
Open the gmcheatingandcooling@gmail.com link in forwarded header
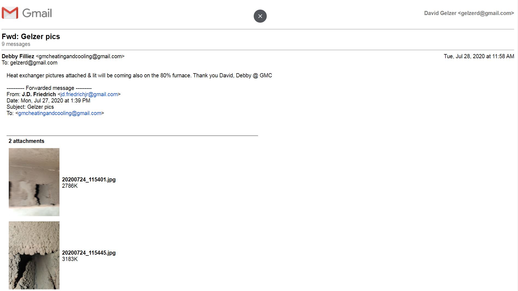coord(60,113)
